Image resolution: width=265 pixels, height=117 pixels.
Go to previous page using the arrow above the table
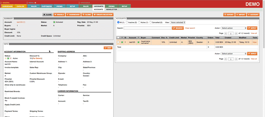coord(226,33)
